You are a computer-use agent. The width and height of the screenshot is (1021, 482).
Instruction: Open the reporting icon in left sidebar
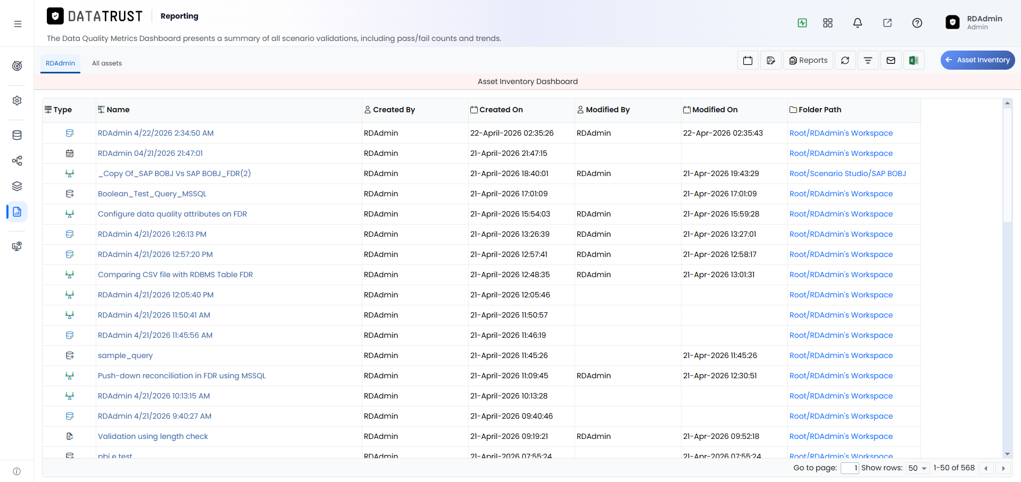pyautogui.click(x=17, y=212)
